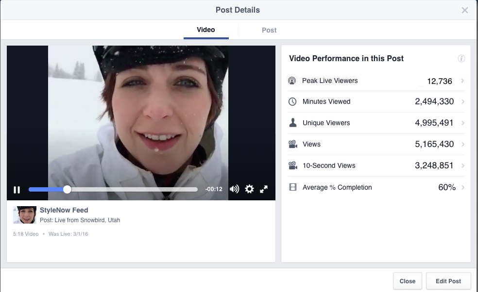
Task: Click the Views camera icon
Action: pos(292,144)
